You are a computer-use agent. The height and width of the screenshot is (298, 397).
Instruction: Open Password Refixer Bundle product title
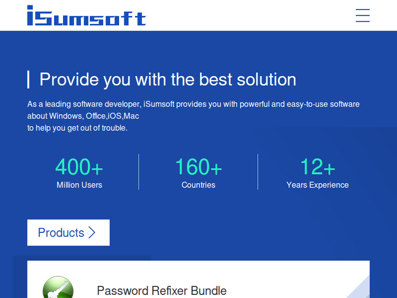point(161,291)
